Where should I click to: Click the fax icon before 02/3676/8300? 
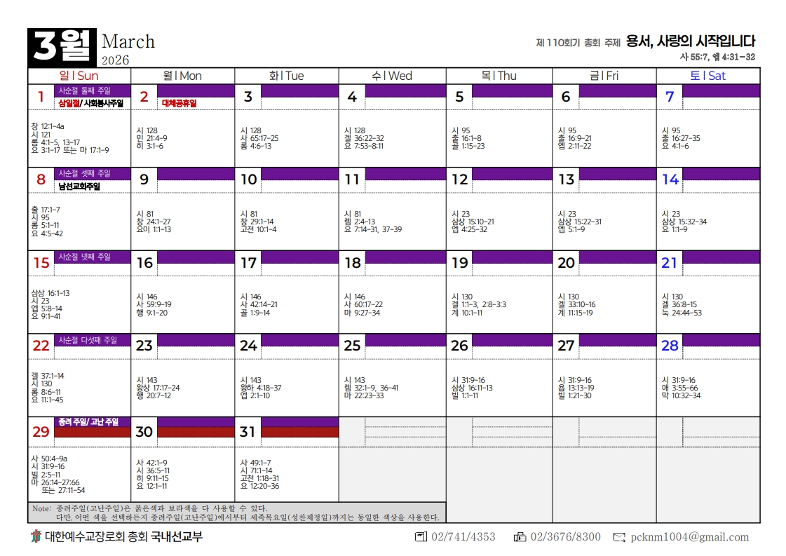(x=520, y=537)
